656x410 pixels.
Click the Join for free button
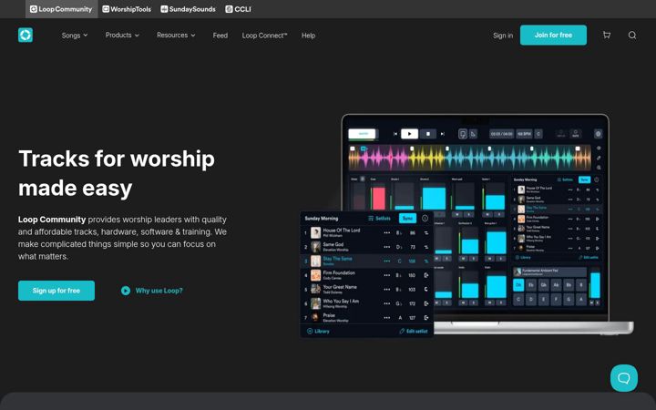[x=553, y=36]
